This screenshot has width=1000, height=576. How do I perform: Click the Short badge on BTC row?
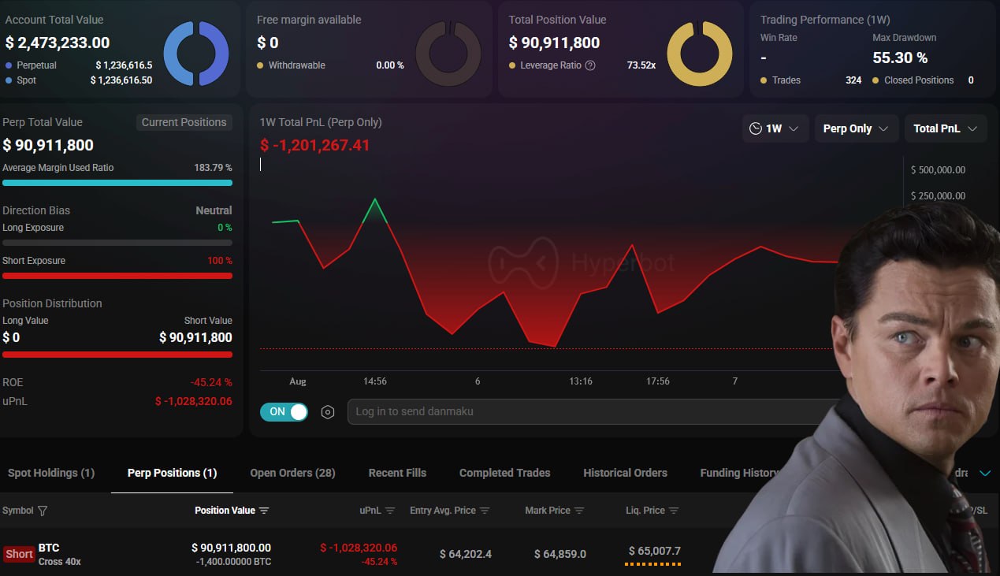pyautogui.click(x=19, y=554)
